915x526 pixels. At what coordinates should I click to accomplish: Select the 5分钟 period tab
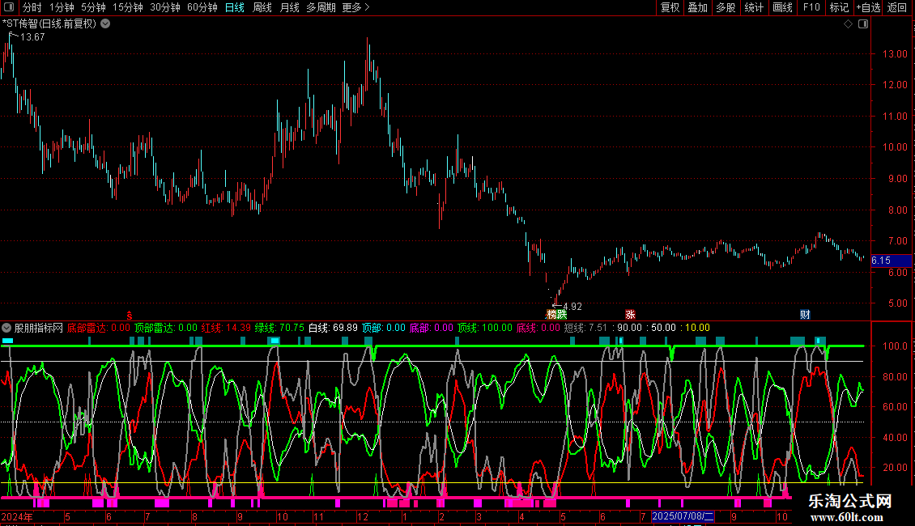click(93, 7)
